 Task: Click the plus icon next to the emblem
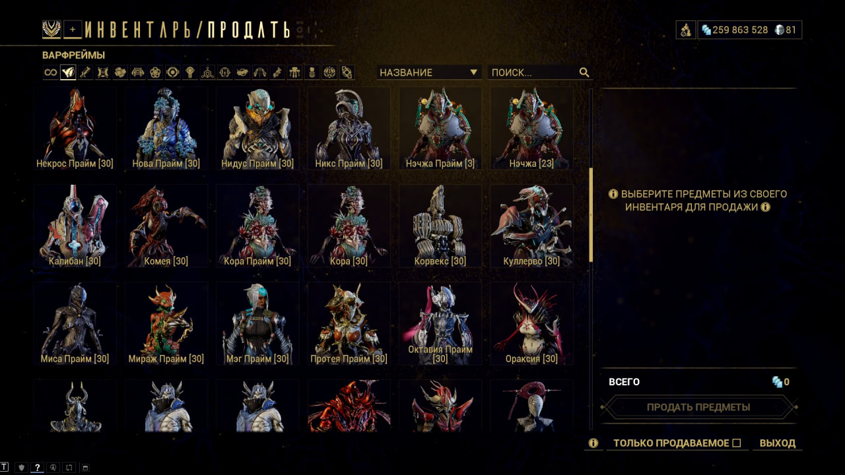tap(73, 29)
